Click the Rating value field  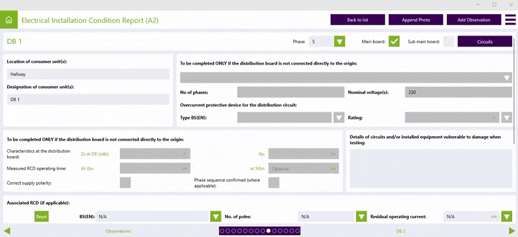coord(452,118)
